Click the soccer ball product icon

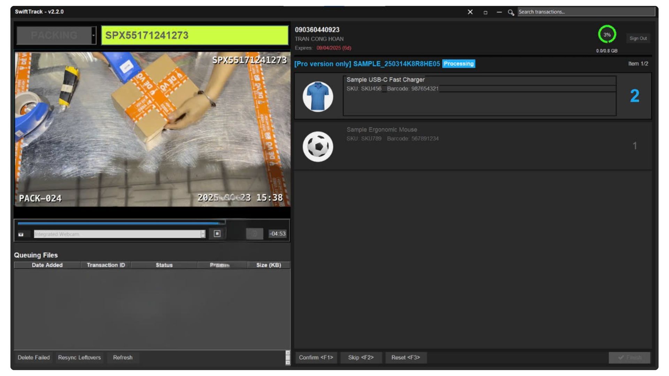317,146
